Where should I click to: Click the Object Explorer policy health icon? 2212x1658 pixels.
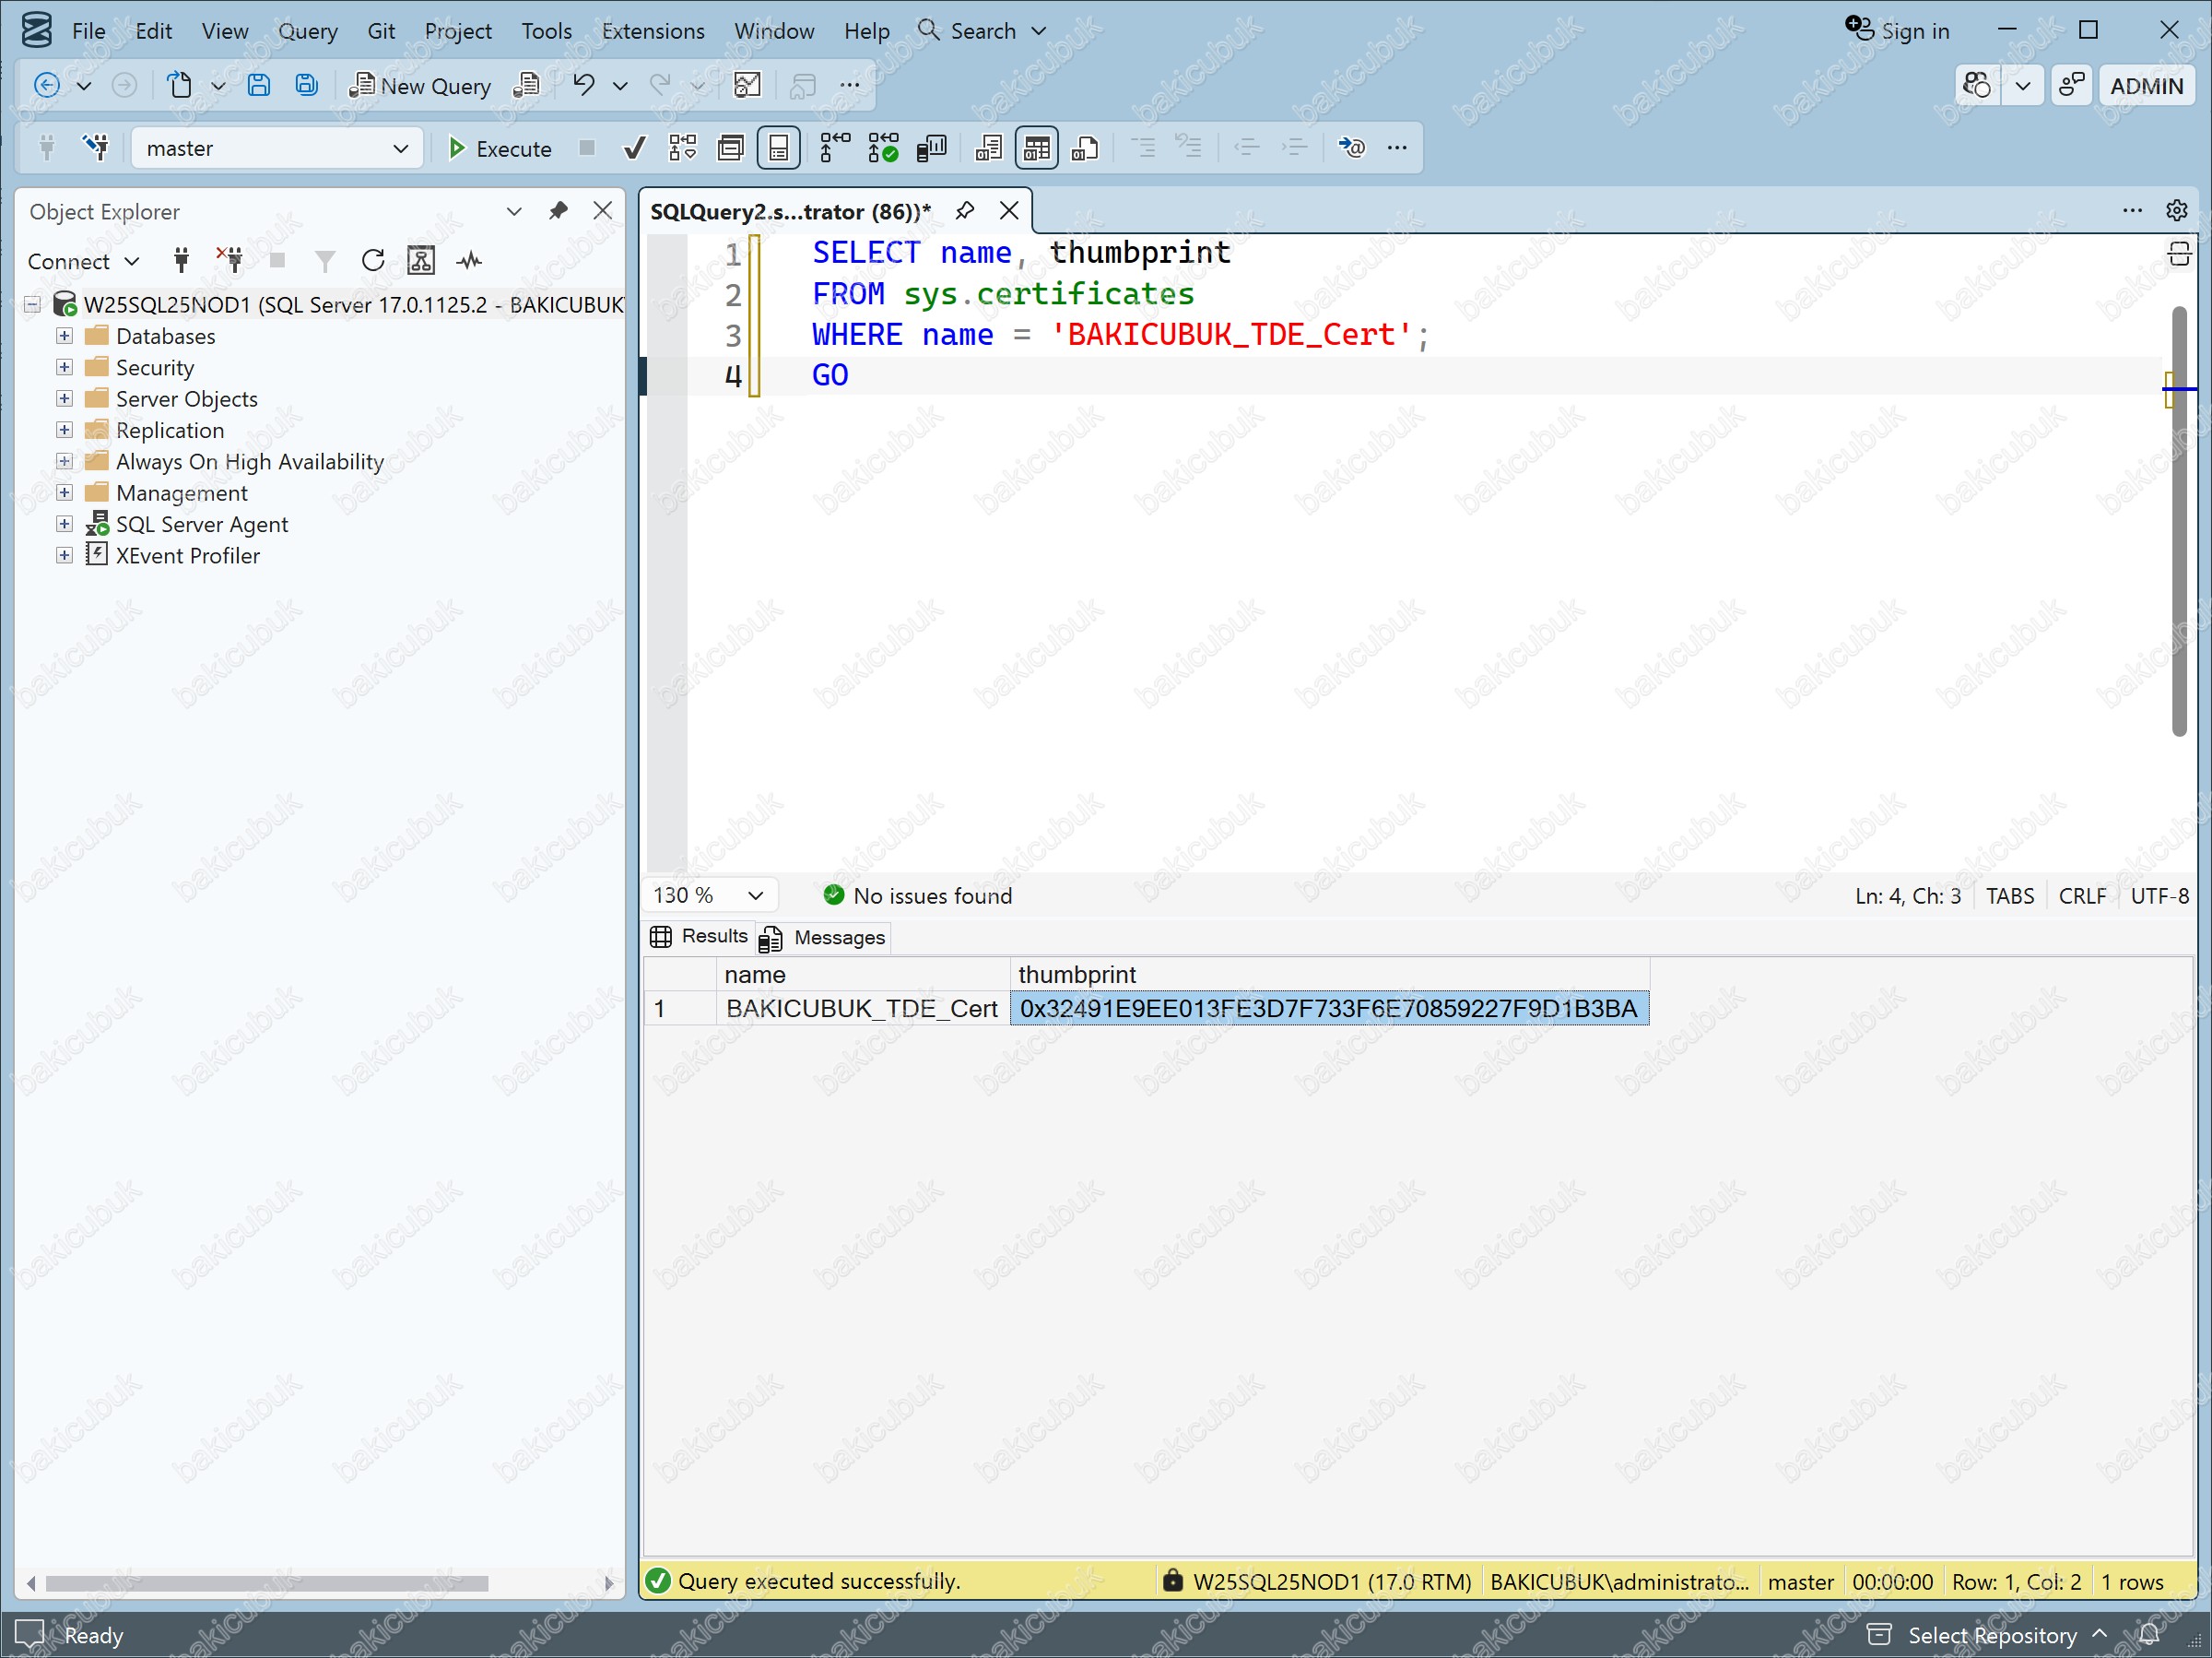point(421,261)
